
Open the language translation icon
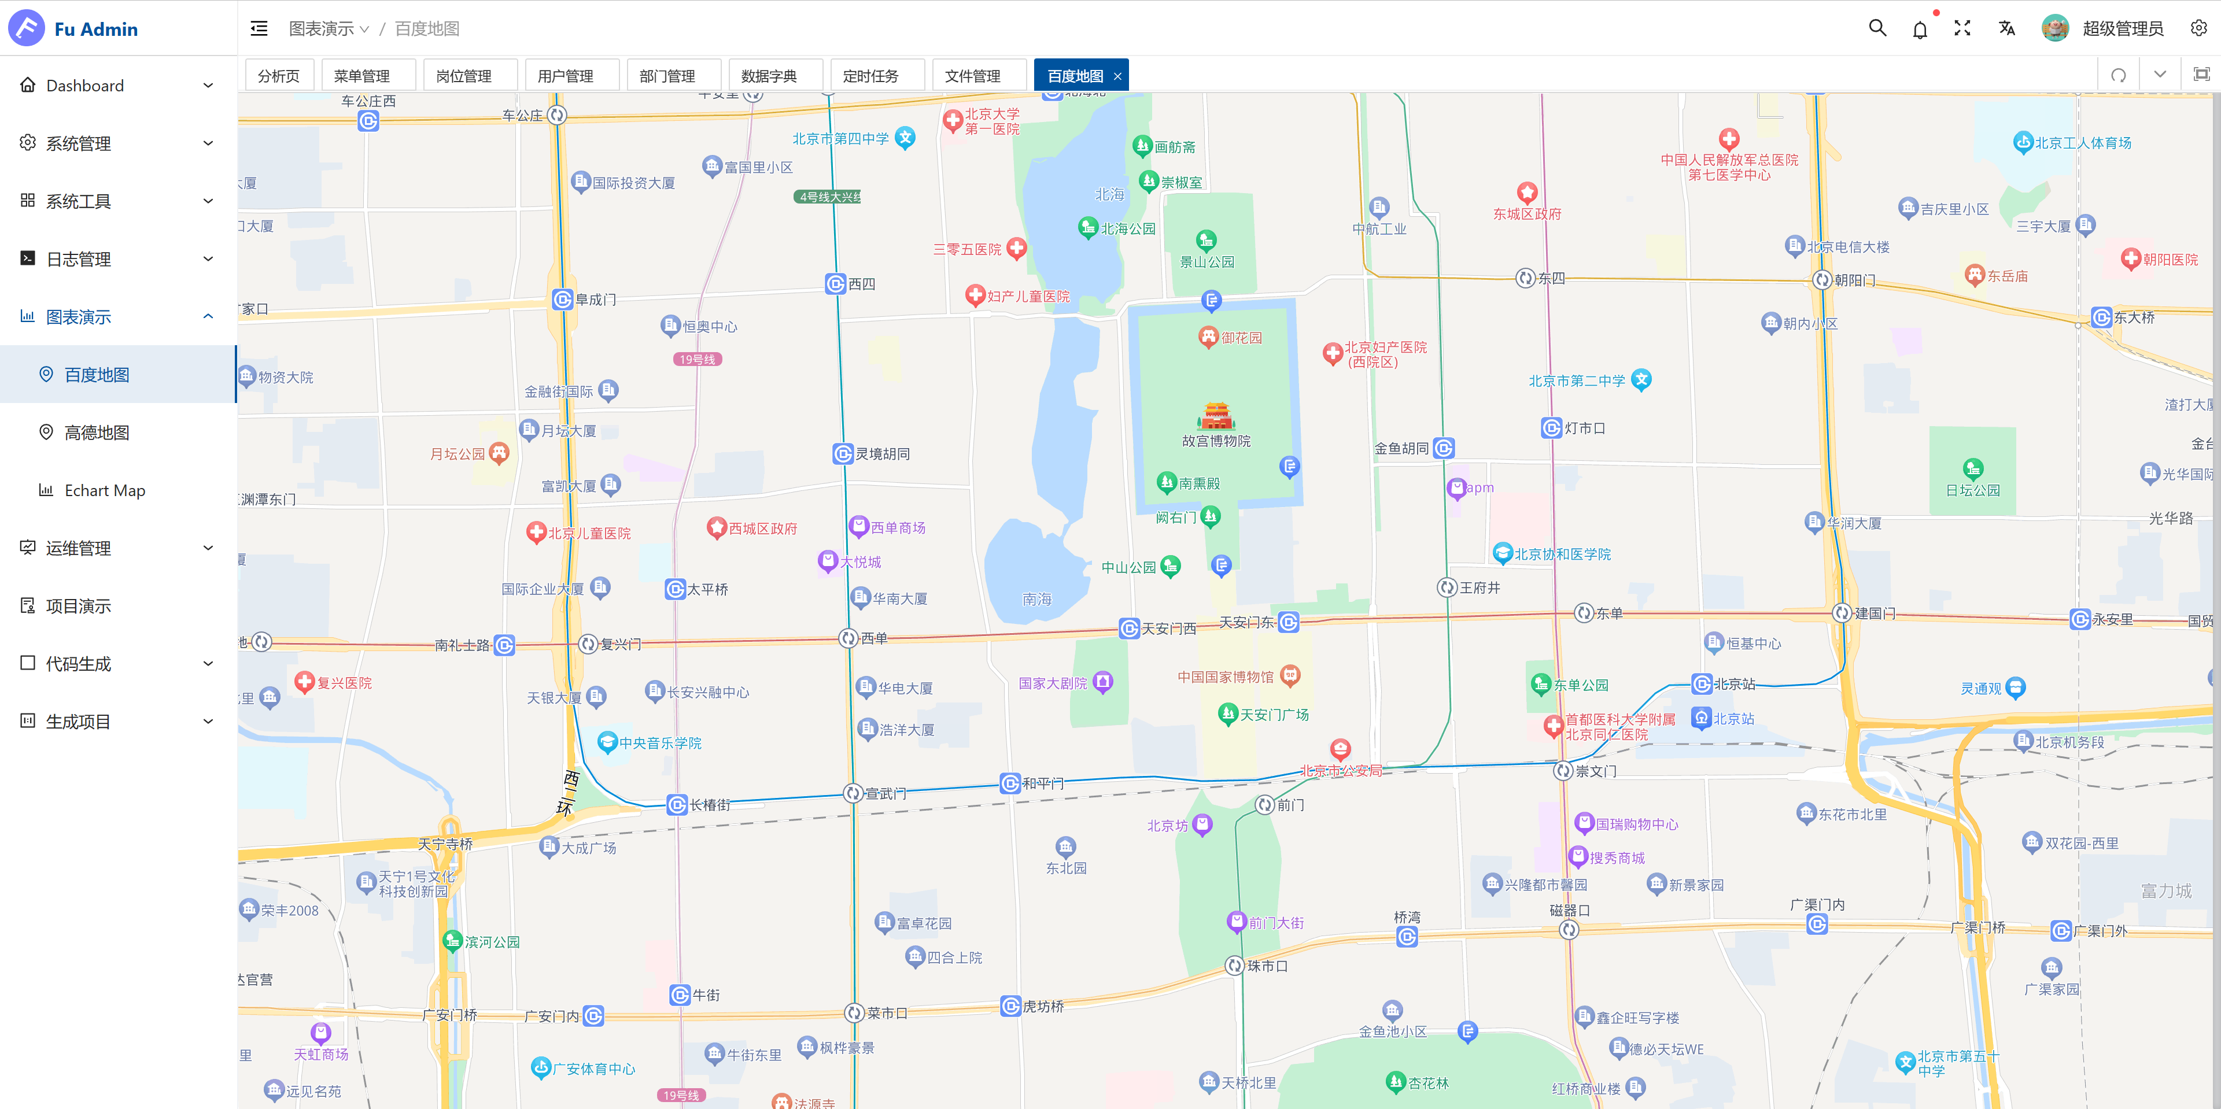[2006, 28]
